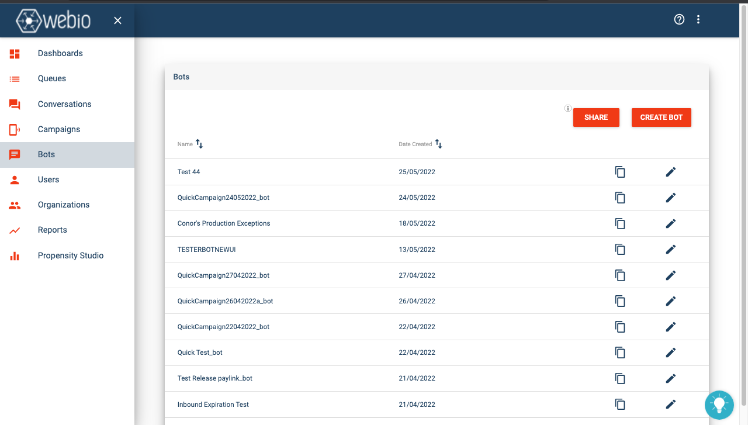Copy the QuickCampaign27042022_bot bot
This screenshot has width=748, height=425.
pyautogui.click(x=620, y=275)
